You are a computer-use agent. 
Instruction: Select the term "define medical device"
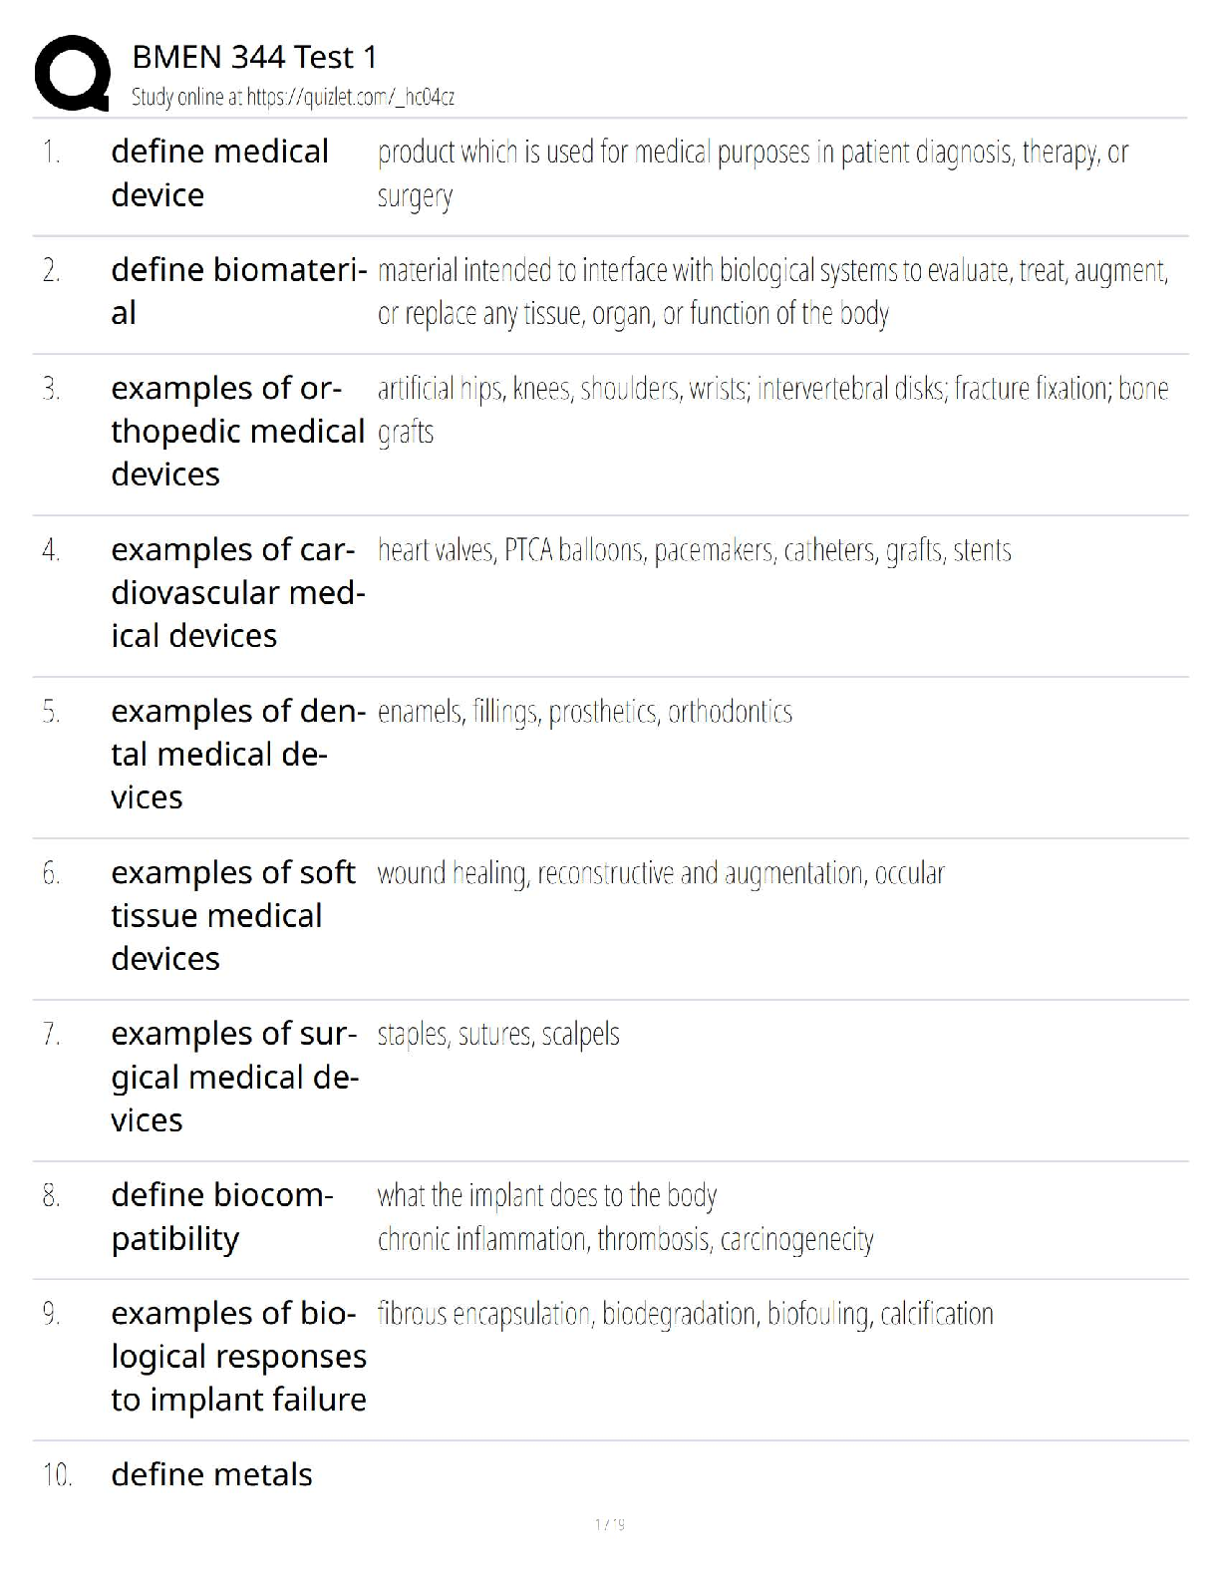point(219,173)
